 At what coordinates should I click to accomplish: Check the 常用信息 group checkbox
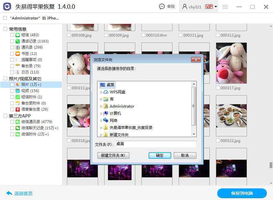click(x=5, y=29)
